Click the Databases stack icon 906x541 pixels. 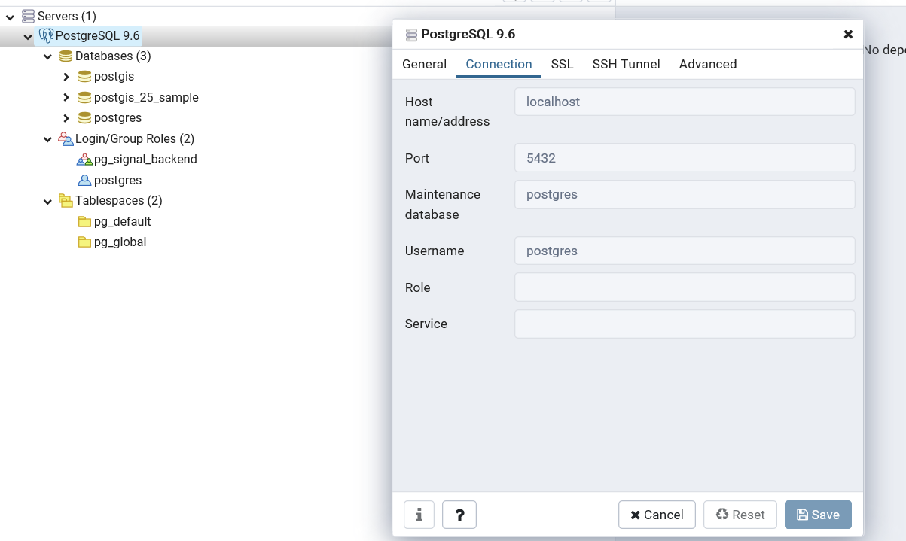[x=66, y=56]
